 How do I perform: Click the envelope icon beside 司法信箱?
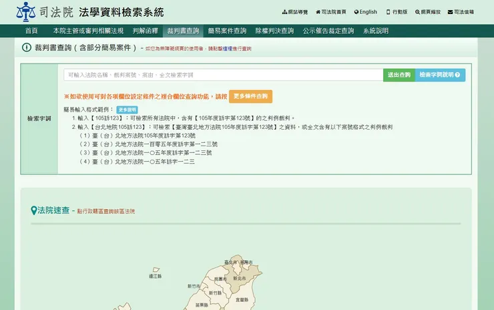click(x=450, y=12)
